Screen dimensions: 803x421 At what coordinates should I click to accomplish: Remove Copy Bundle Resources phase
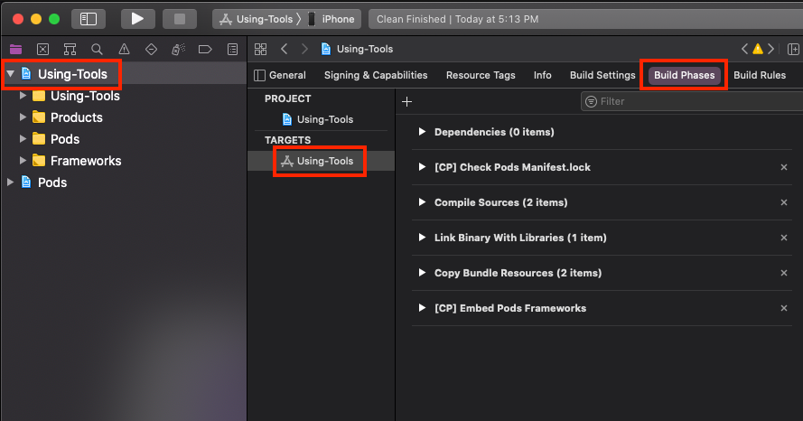[783, 273]
